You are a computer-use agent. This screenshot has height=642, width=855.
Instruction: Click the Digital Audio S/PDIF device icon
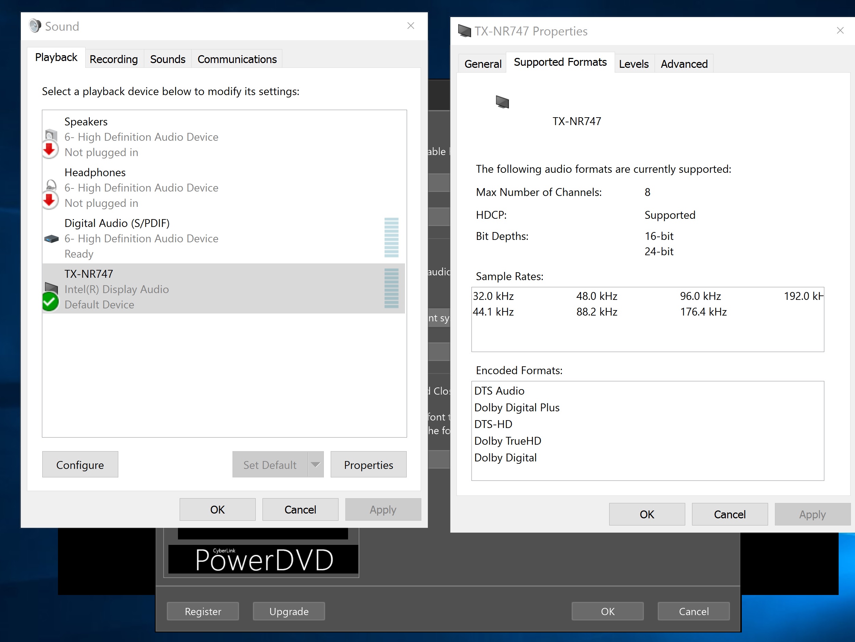pos(51,239)
